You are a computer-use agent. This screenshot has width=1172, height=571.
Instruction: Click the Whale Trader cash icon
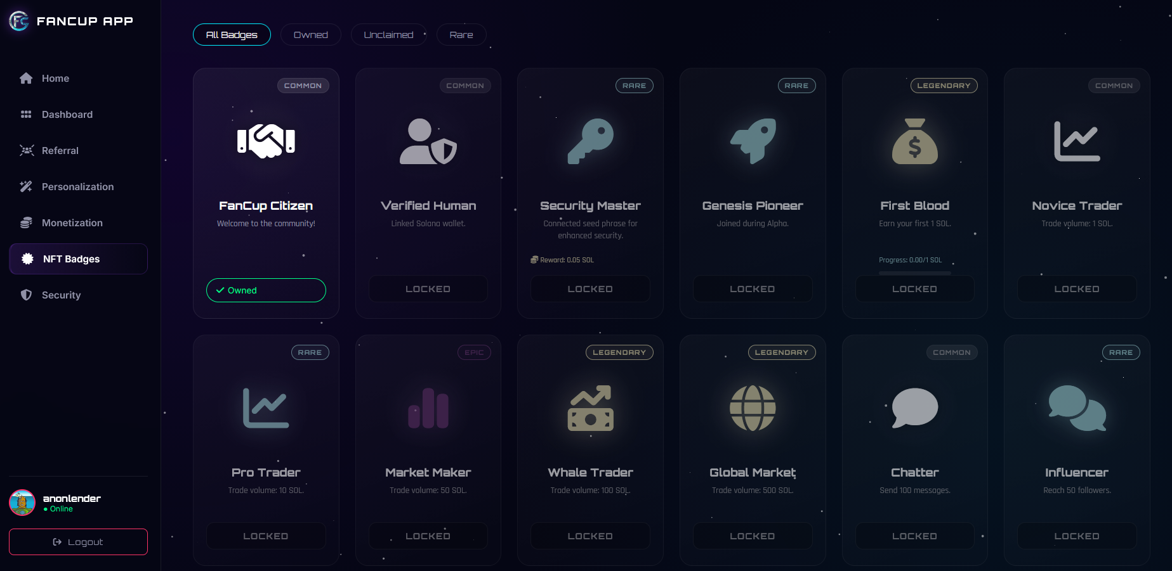[590, 408]
